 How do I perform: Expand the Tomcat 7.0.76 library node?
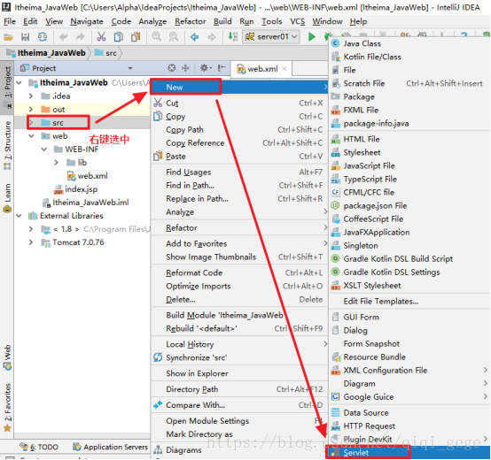(31, 242)
